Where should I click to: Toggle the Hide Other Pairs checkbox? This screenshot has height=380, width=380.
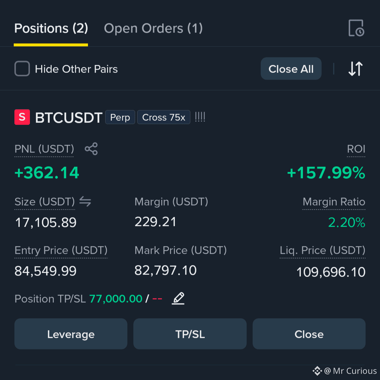click(x=22, y=69)
